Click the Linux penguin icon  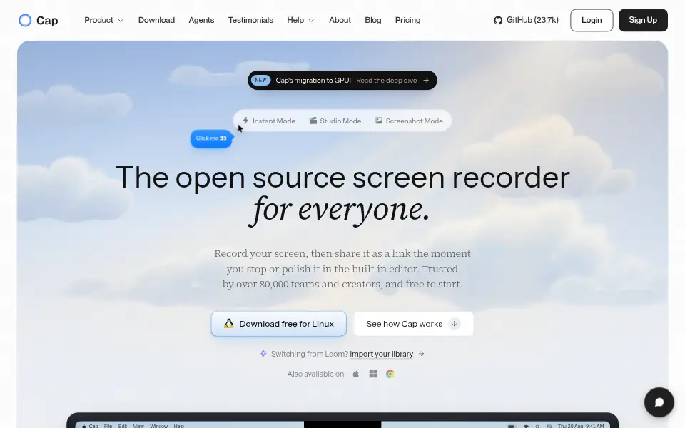228,324
